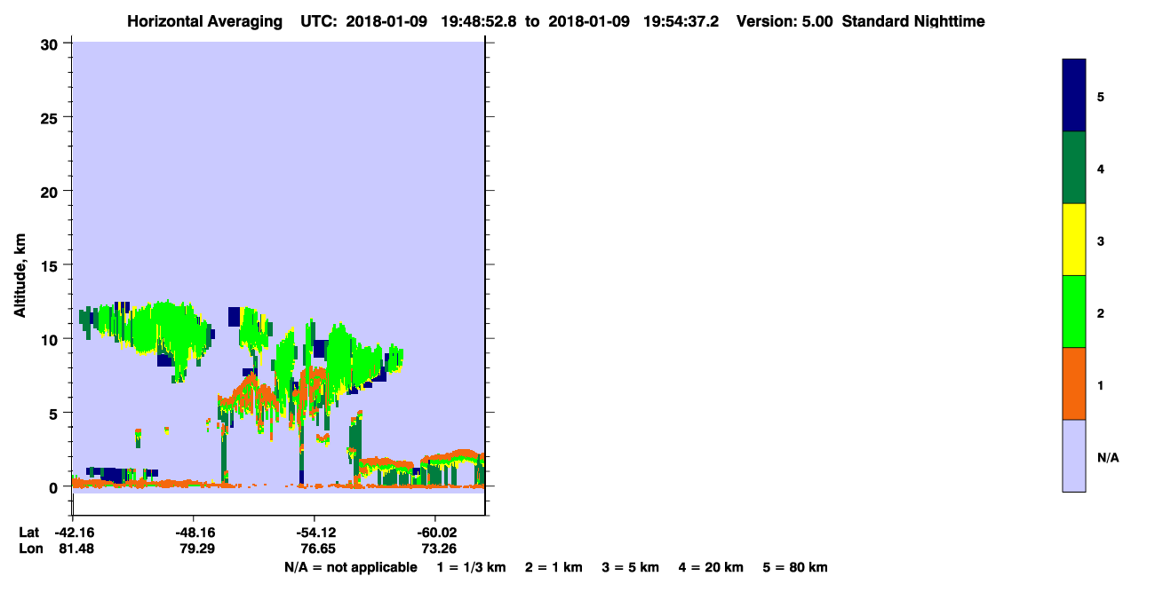
Task: Click the legend text '3 = 5 km'
Action: click(630, 567)
